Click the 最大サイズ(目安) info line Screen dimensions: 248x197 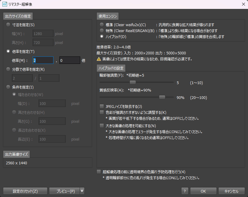(x=141, y=53)
